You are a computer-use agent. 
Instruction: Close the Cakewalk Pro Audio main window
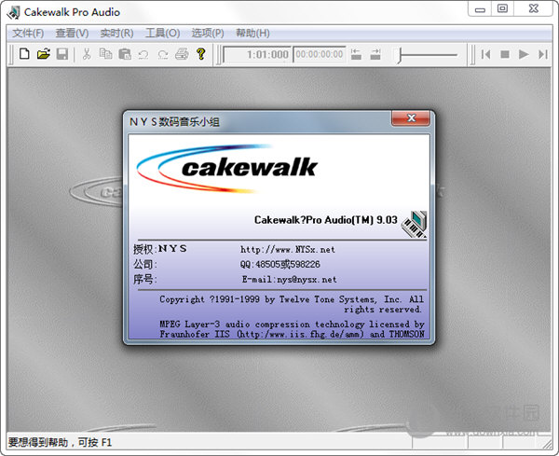pyautogui.click(x=534, y=8)
